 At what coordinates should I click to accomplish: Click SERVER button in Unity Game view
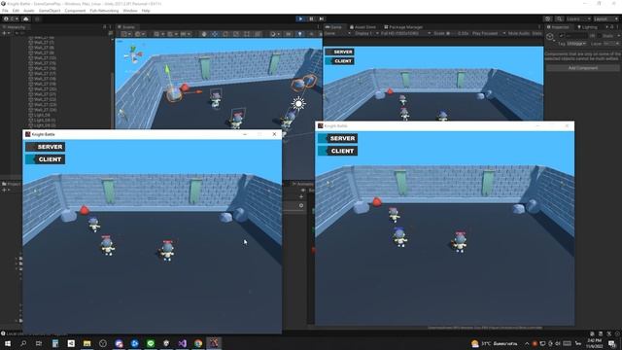tap(339, 52)
